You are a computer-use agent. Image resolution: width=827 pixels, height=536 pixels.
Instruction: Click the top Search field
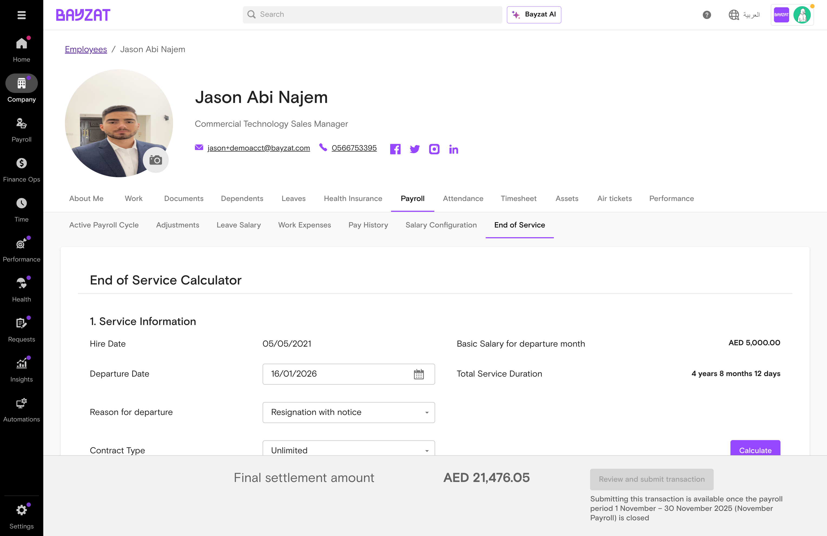(x=372, y=15)
